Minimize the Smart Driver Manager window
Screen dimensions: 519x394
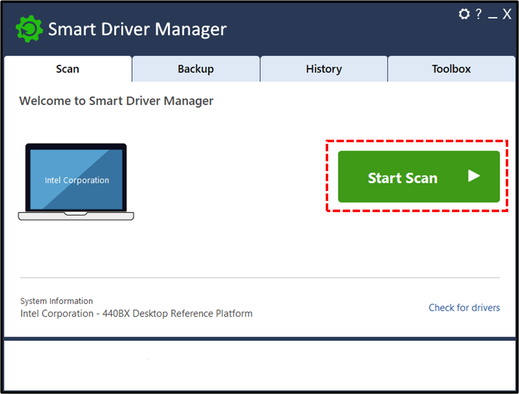[x=493, y=17]
